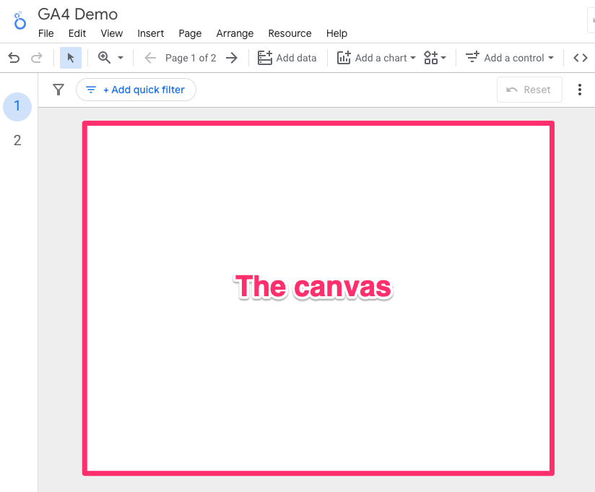
Task: Click Add quick filter button
Action: [136, 90]
